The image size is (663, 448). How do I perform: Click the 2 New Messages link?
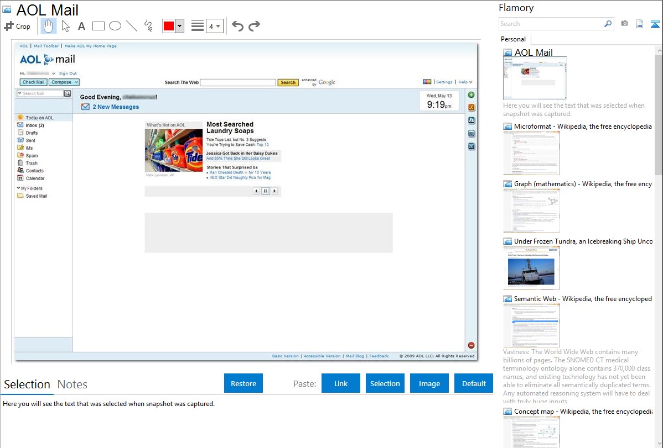point(116,107)
